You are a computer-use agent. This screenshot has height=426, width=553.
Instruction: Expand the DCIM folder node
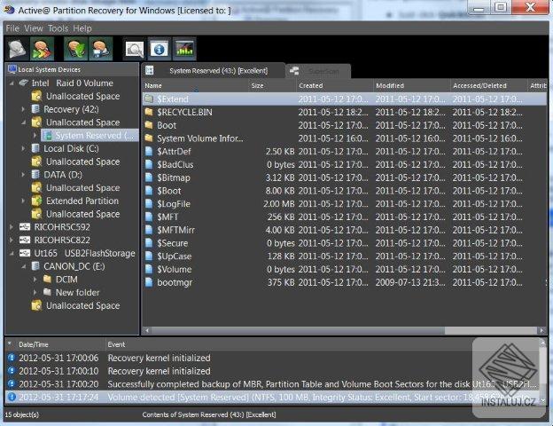pos(35,280)
